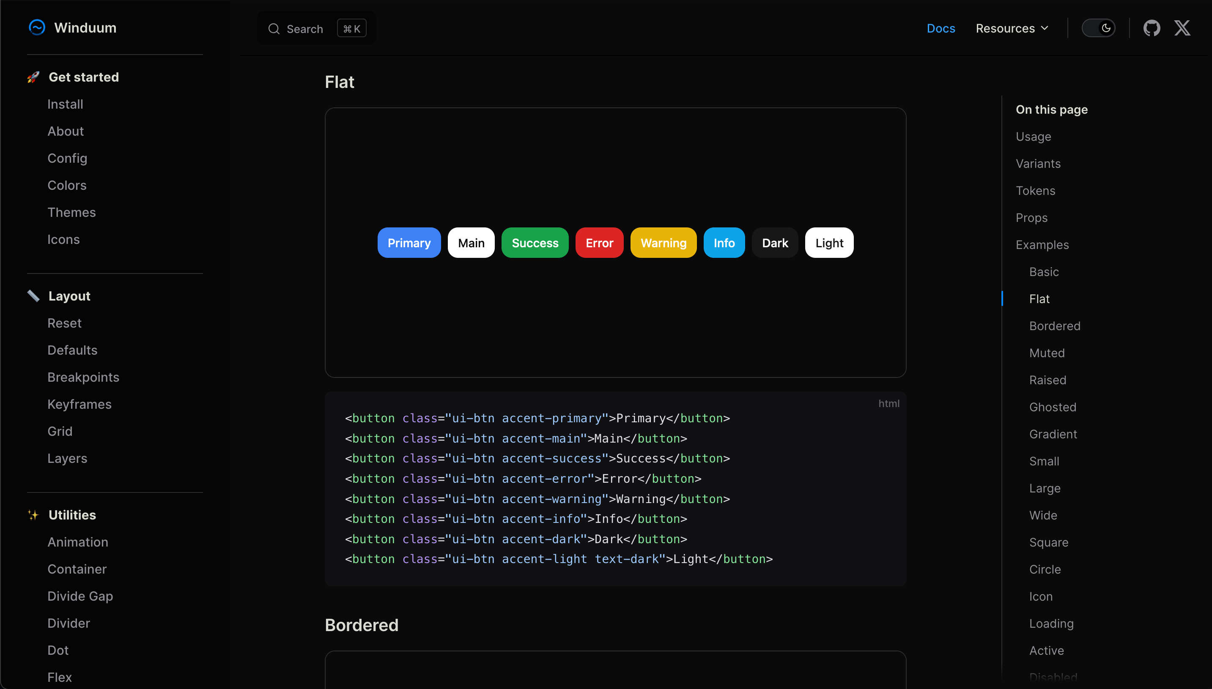Click the Dark flat button
This screenshot has height=689, width=1212.
coord(775,243)
